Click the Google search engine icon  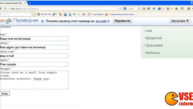(x=125, y=8)
